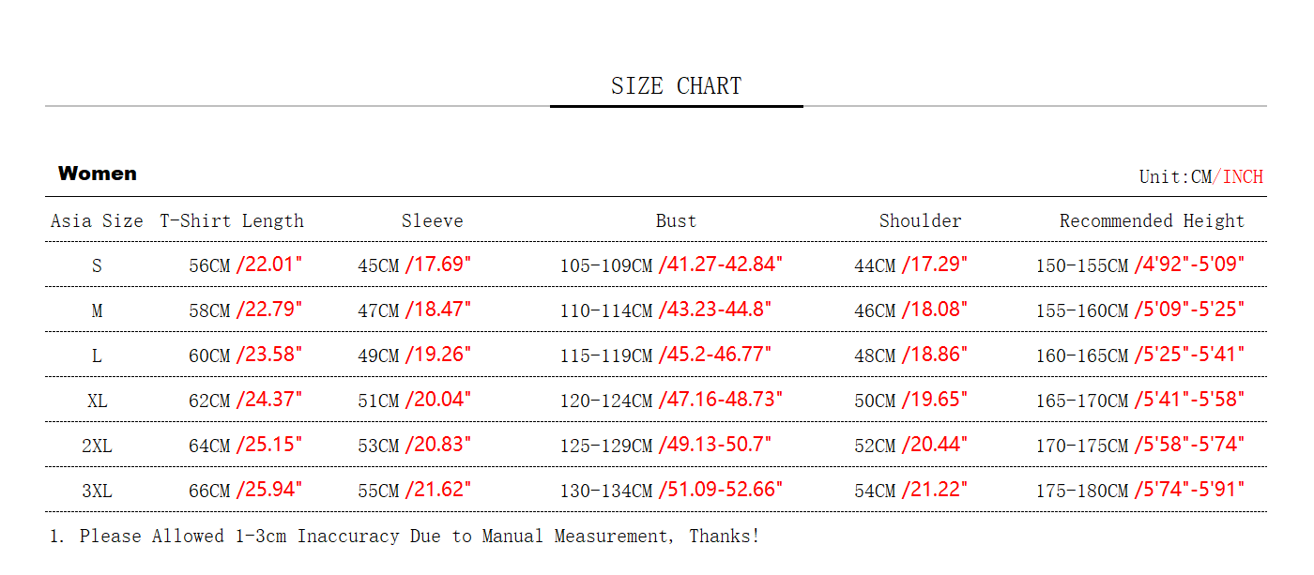
Task: Select the 46CM /18.08" shoulder value
Action: (x=910, y=310)
